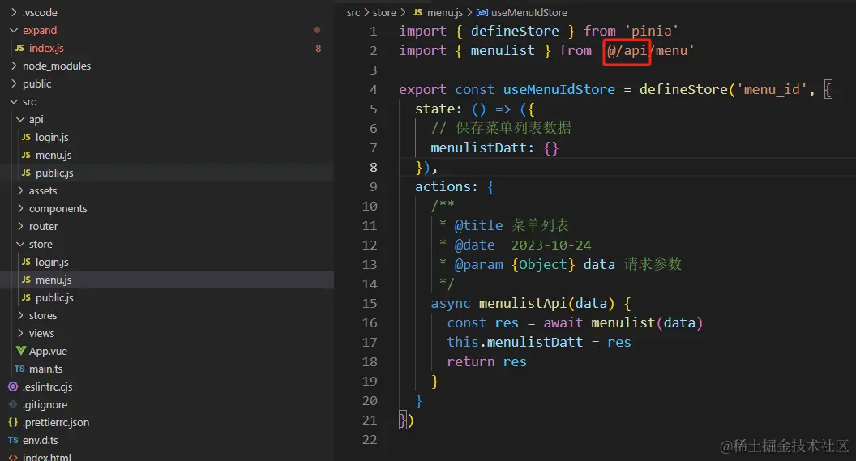Click JS icon of api login.js
The width and height of the screenshot is (856, 461).
click(26, 137)
